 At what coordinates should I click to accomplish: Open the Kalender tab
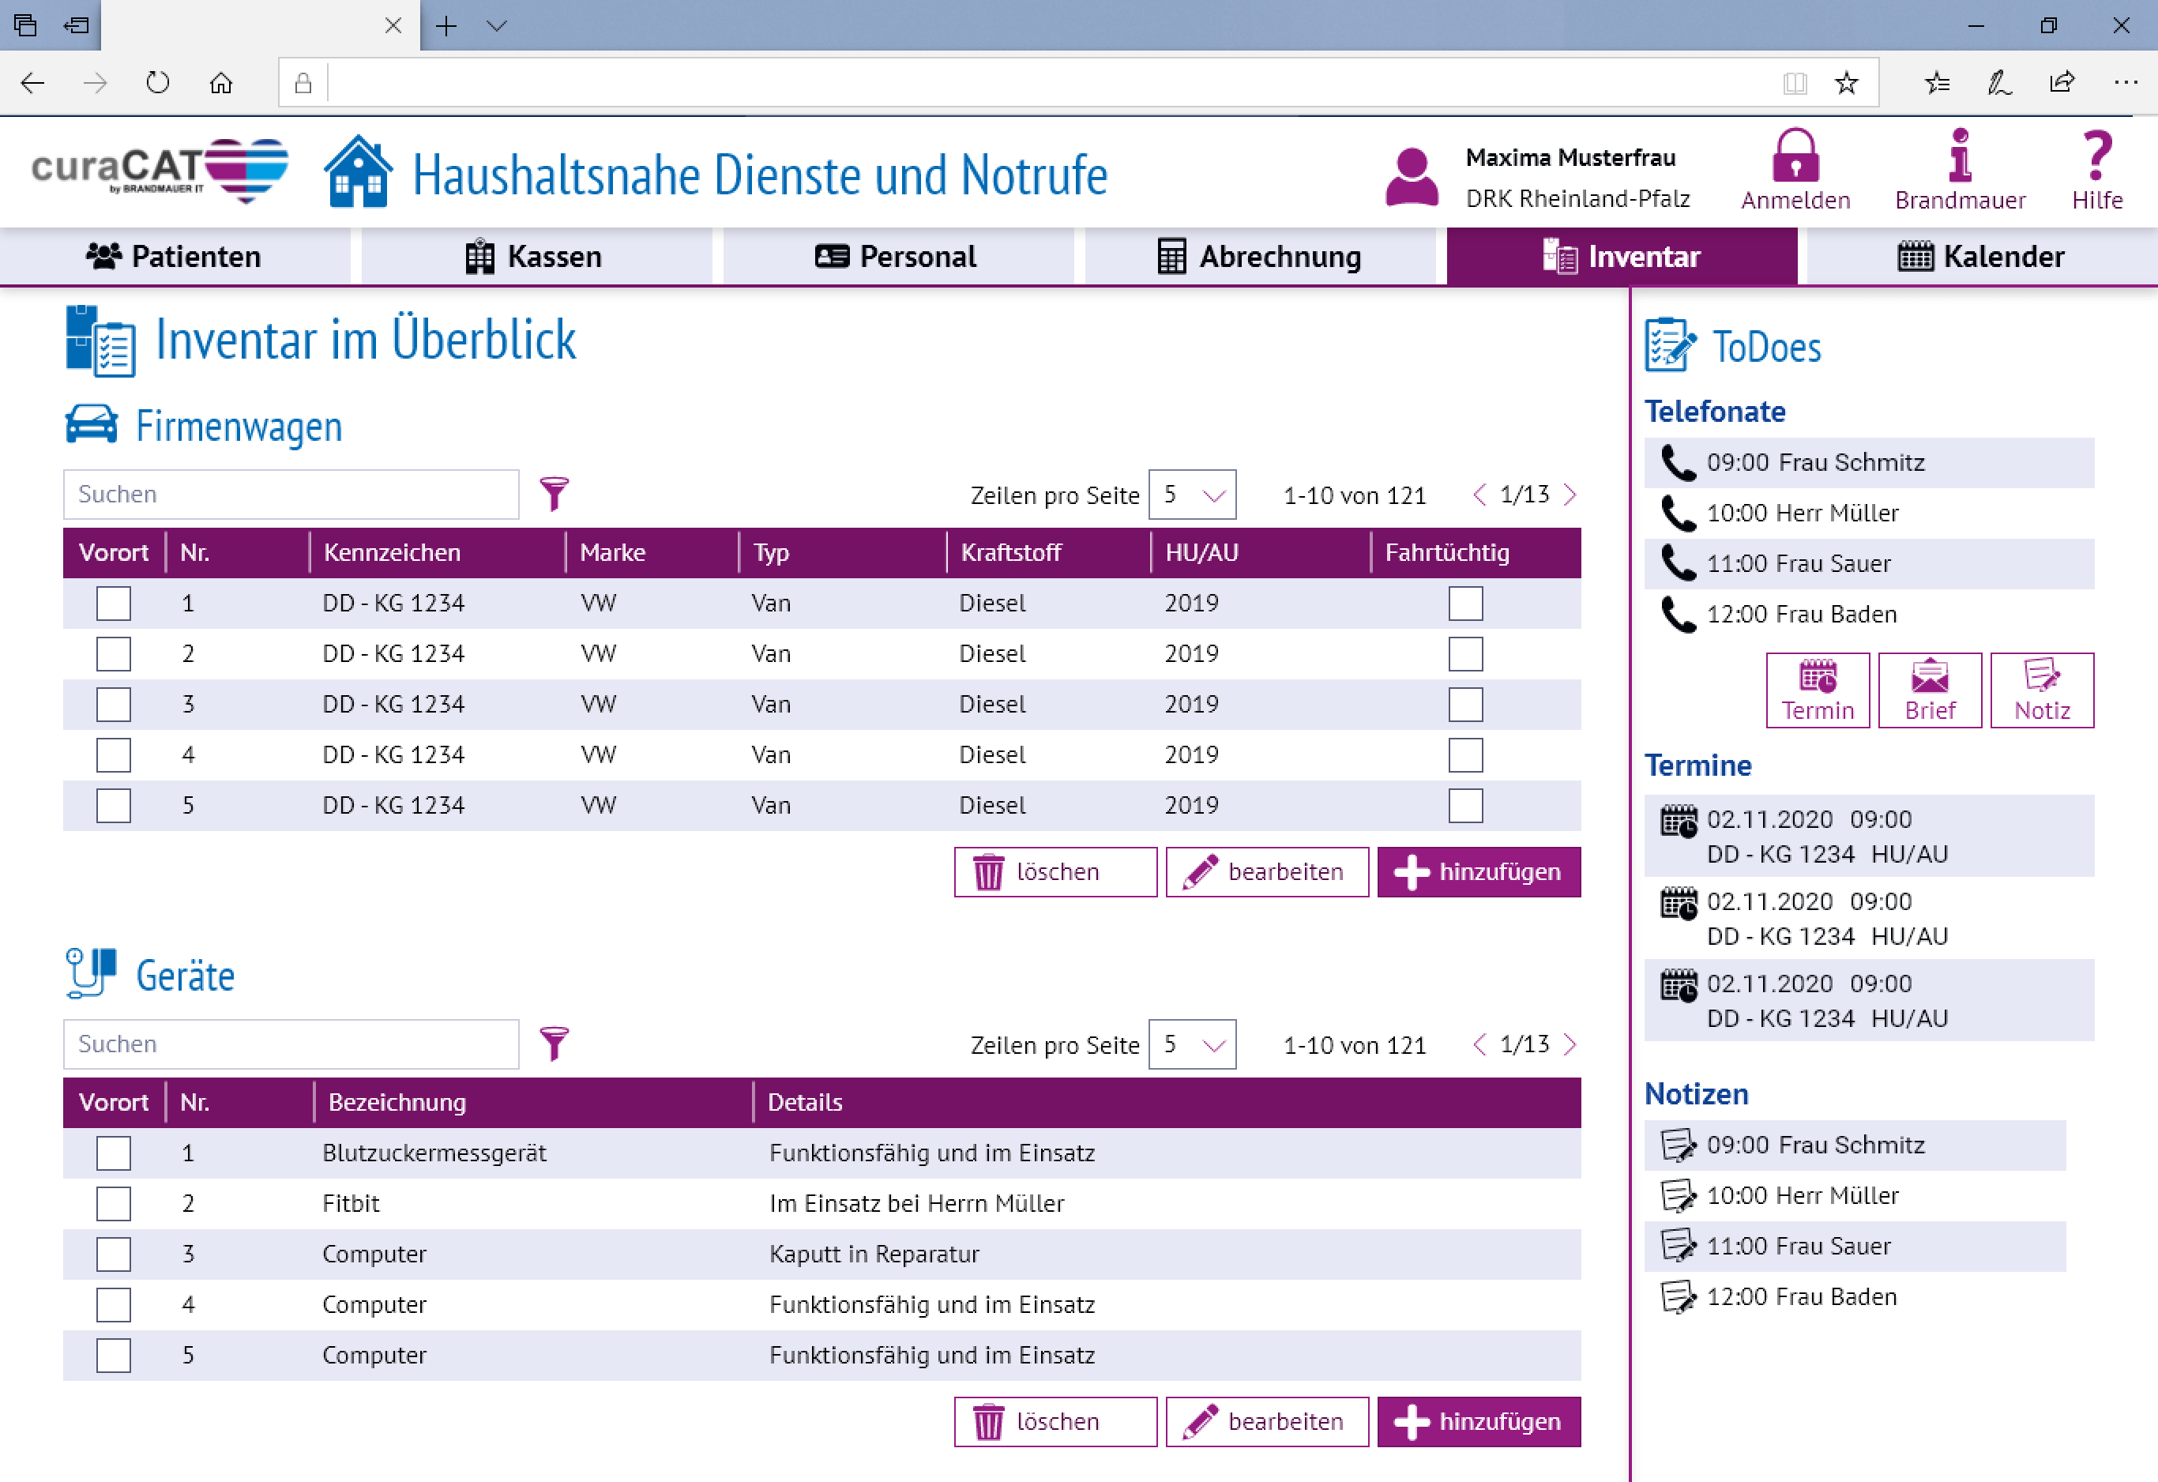(1982, 256)
